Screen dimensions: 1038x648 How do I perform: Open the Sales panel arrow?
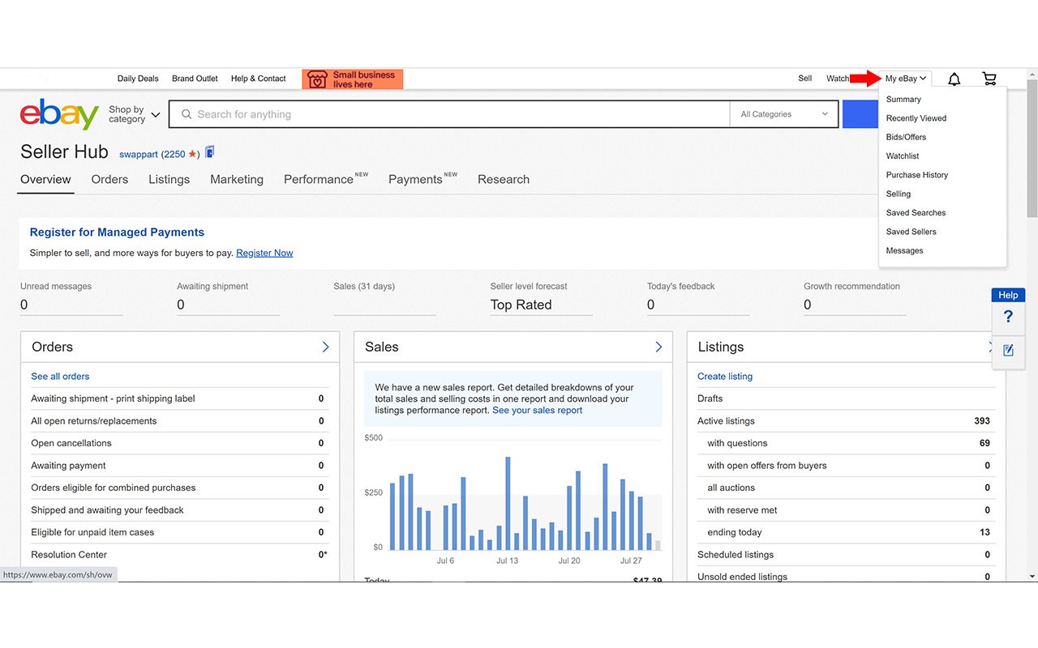pos(658,347)
